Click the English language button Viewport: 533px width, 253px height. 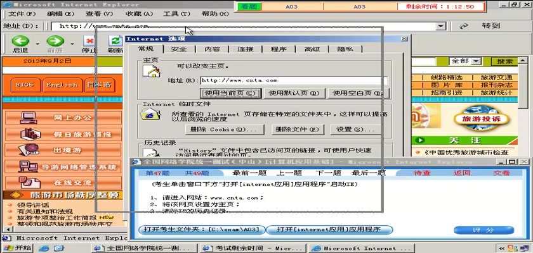click(x=62, y=85)
